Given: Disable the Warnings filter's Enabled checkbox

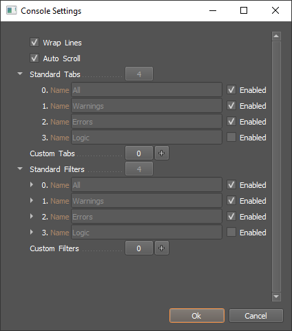Looking at the screenshot, I should tap(231, 200).
